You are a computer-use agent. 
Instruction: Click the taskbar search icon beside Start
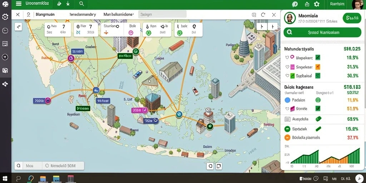tap(18, 179)
